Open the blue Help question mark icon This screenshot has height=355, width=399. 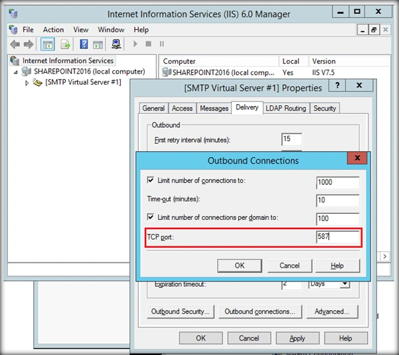click(x=84, y=44)
